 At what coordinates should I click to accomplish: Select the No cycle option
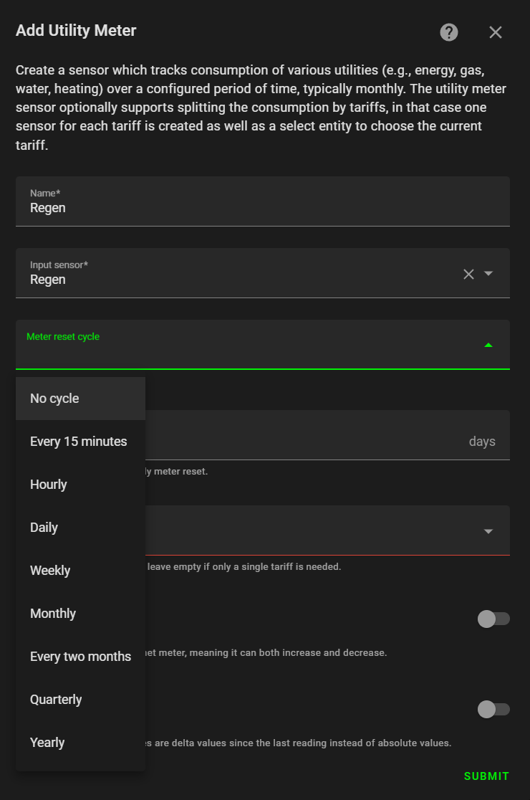click(x=80, y=399)
